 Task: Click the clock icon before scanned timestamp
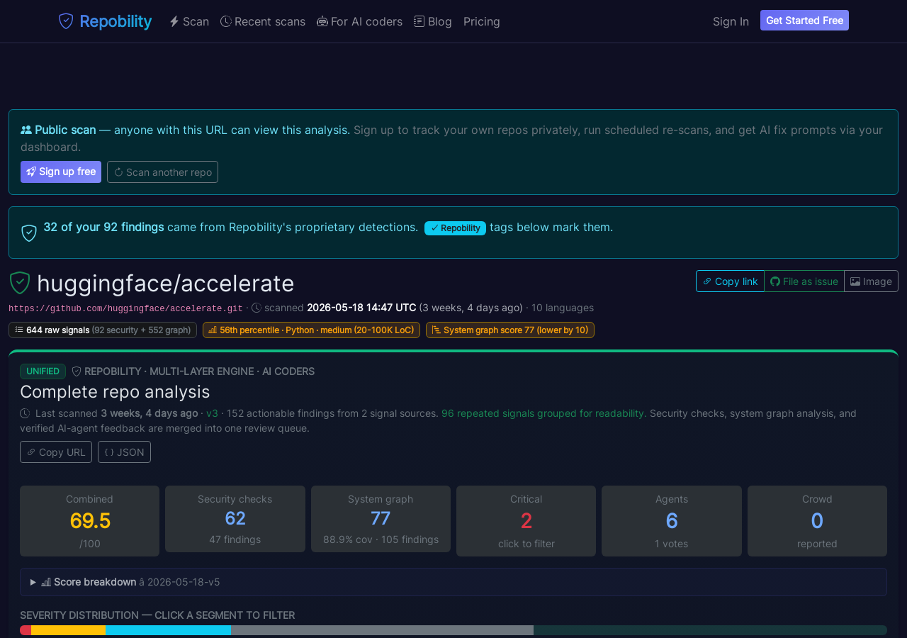point(257,308)
